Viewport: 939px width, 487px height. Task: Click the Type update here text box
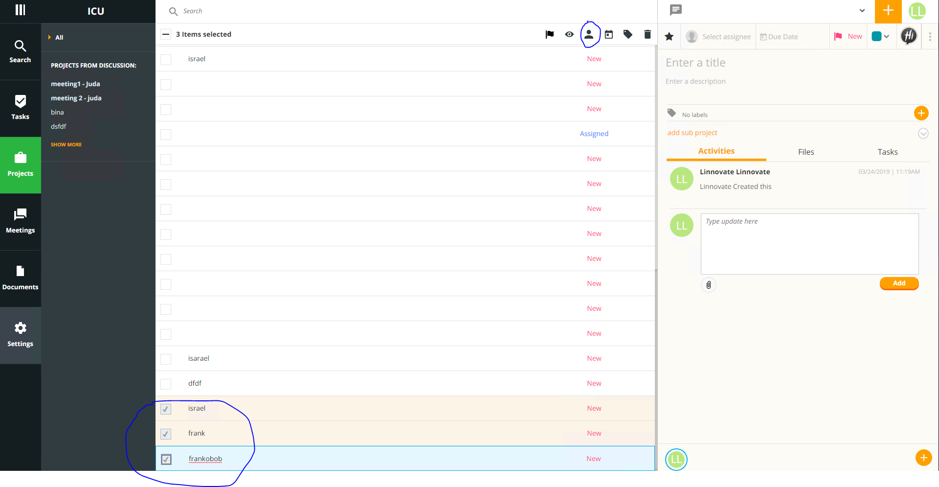809,244
